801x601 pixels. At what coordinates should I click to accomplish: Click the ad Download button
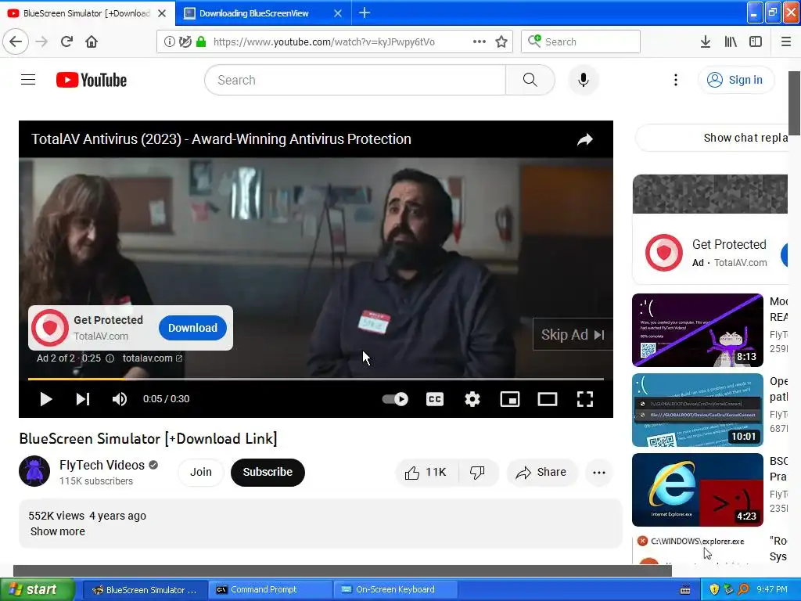[192, 328]
